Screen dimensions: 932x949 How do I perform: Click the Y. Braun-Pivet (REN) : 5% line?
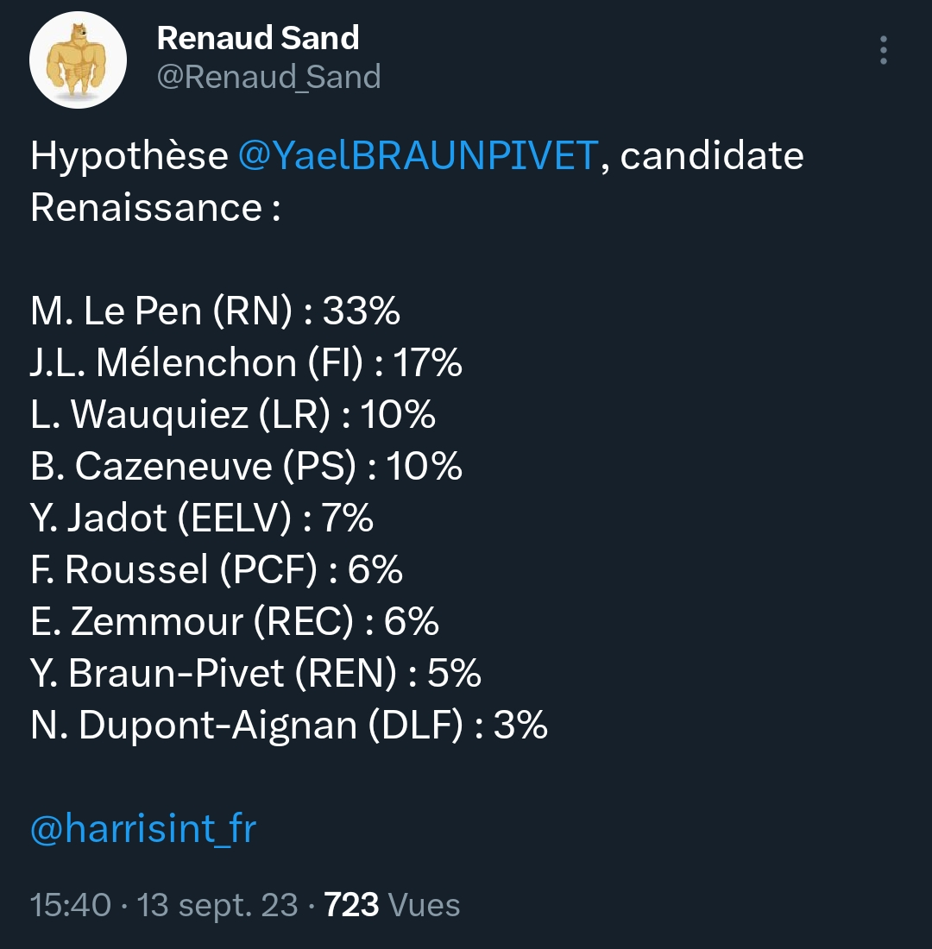pos(255,674)
